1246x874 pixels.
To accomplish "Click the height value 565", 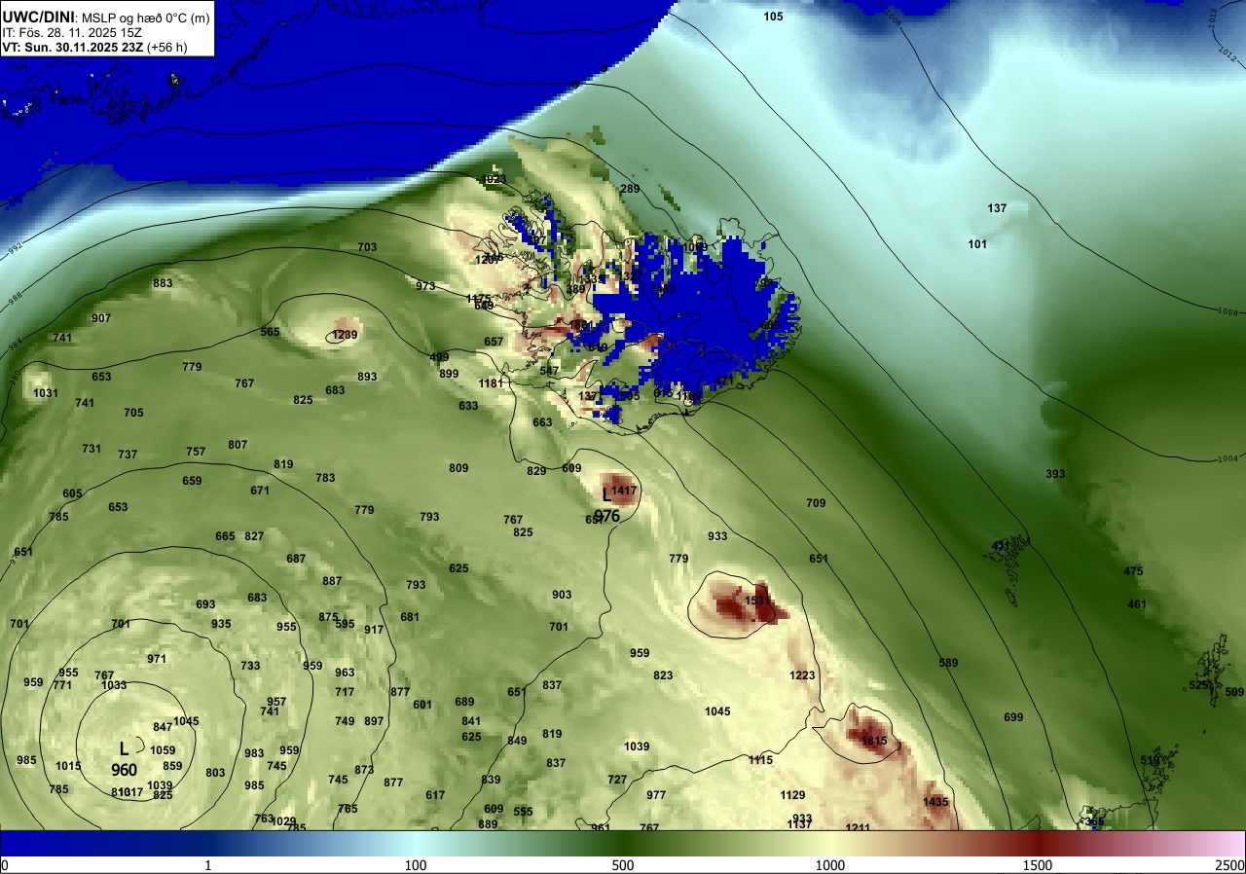I will tap(270, 332).
